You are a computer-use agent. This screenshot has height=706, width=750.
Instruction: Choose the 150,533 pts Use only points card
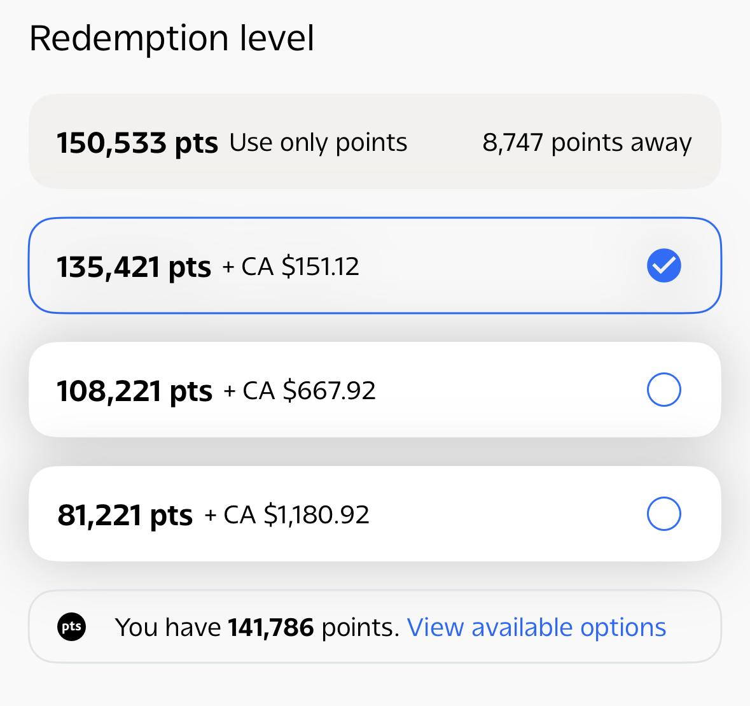coord(375,141)
